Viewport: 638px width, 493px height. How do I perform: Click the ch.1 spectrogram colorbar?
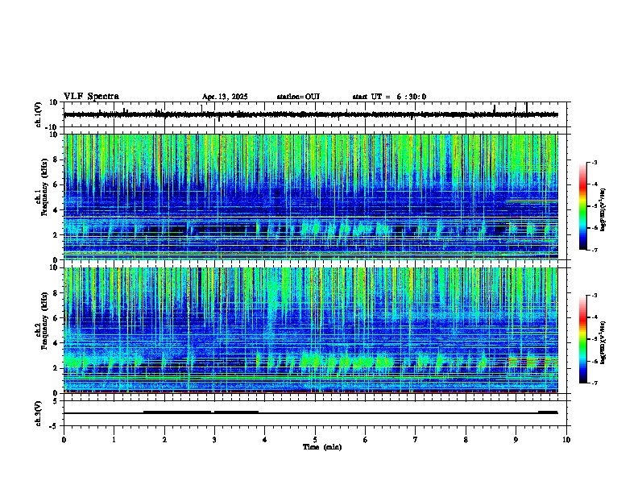(x=582, y=206)
